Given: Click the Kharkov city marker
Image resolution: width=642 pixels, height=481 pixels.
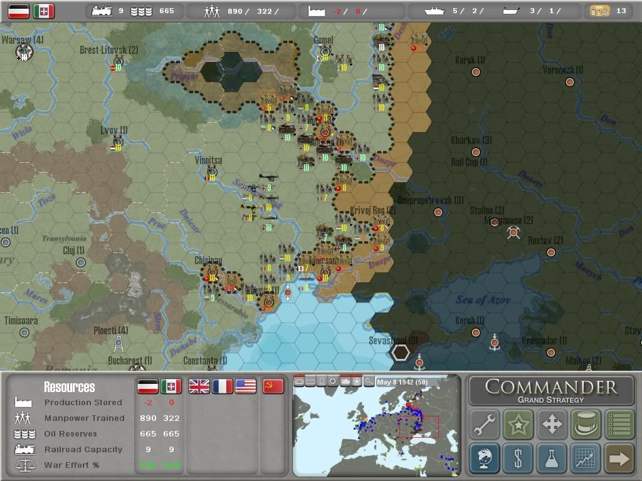Looking at the screenshot, I should tap(475, 152).
